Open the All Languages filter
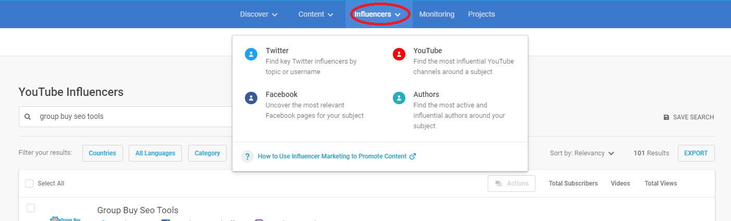The width and height of the screenshot is (731, 221). pos(155,153)
